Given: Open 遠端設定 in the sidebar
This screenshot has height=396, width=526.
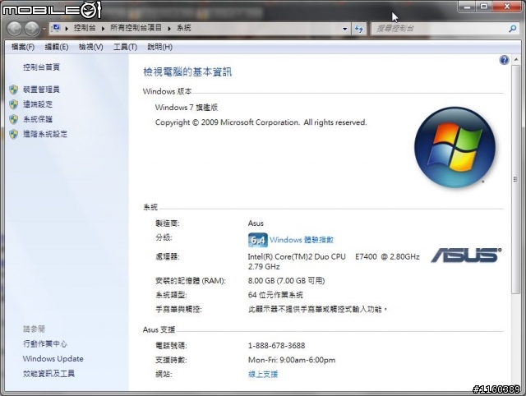Looking at the screenshot, I should click(x=38, y=104).
